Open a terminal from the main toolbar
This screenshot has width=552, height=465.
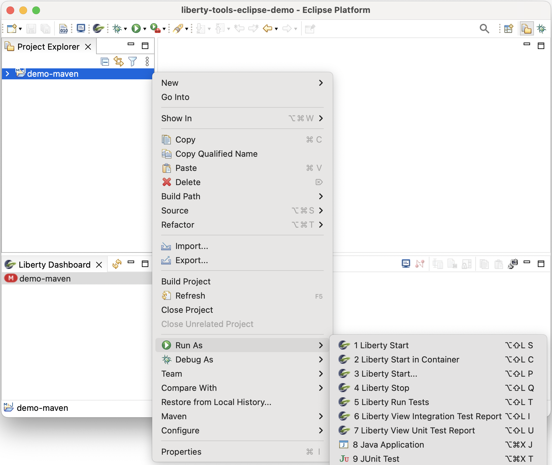81,28
